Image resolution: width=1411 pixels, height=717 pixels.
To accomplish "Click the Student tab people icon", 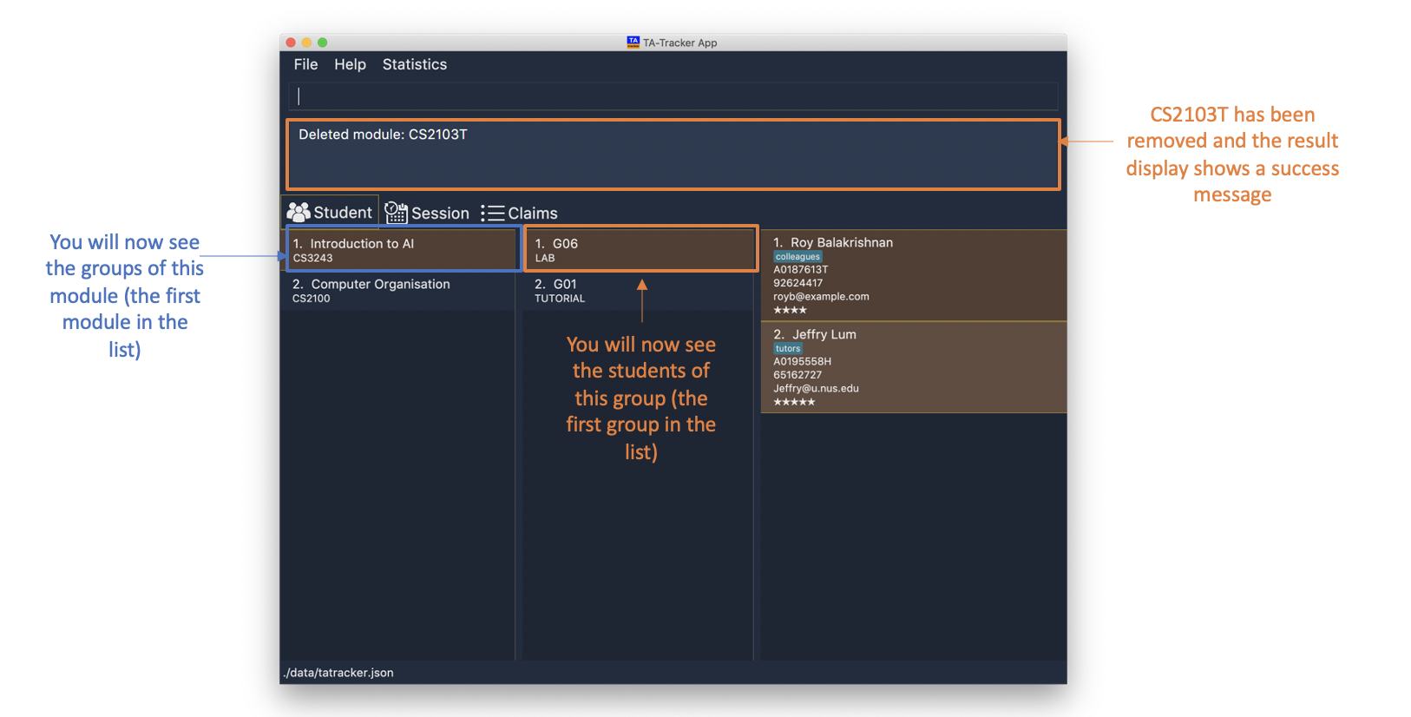I will point(299,212).
